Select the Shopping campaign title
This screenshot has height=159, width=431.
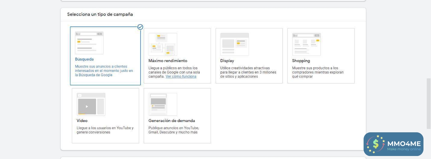click(x=301, y=61)
